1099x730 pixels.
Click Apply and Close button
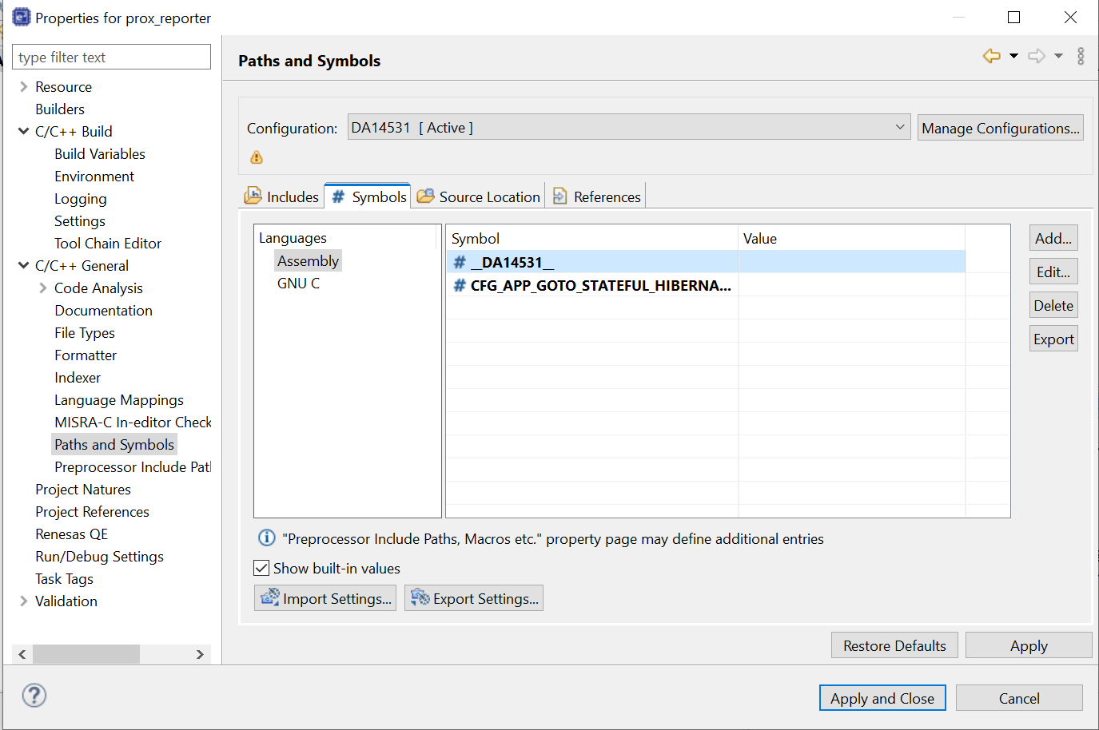(x=882, y=698)
